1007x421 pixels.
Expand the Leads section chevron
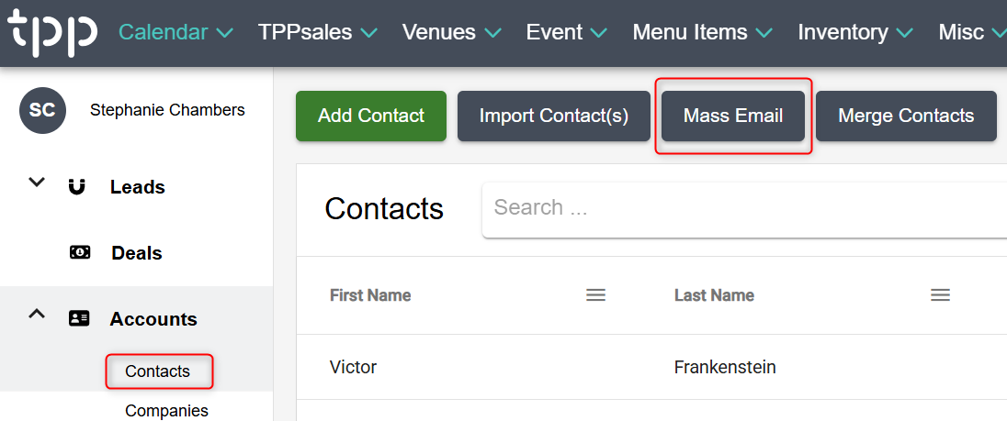[37, 183]
